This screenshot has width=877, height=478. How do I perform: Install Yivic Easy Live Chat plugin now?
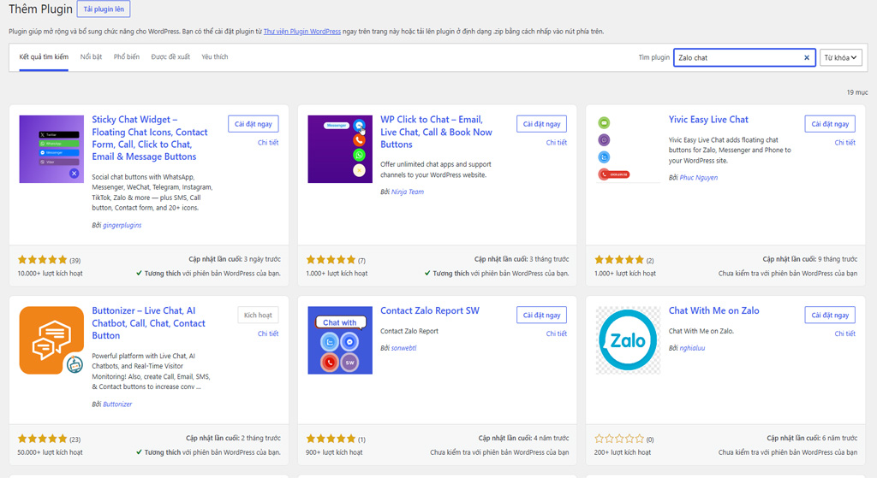(x=830, y=124)
